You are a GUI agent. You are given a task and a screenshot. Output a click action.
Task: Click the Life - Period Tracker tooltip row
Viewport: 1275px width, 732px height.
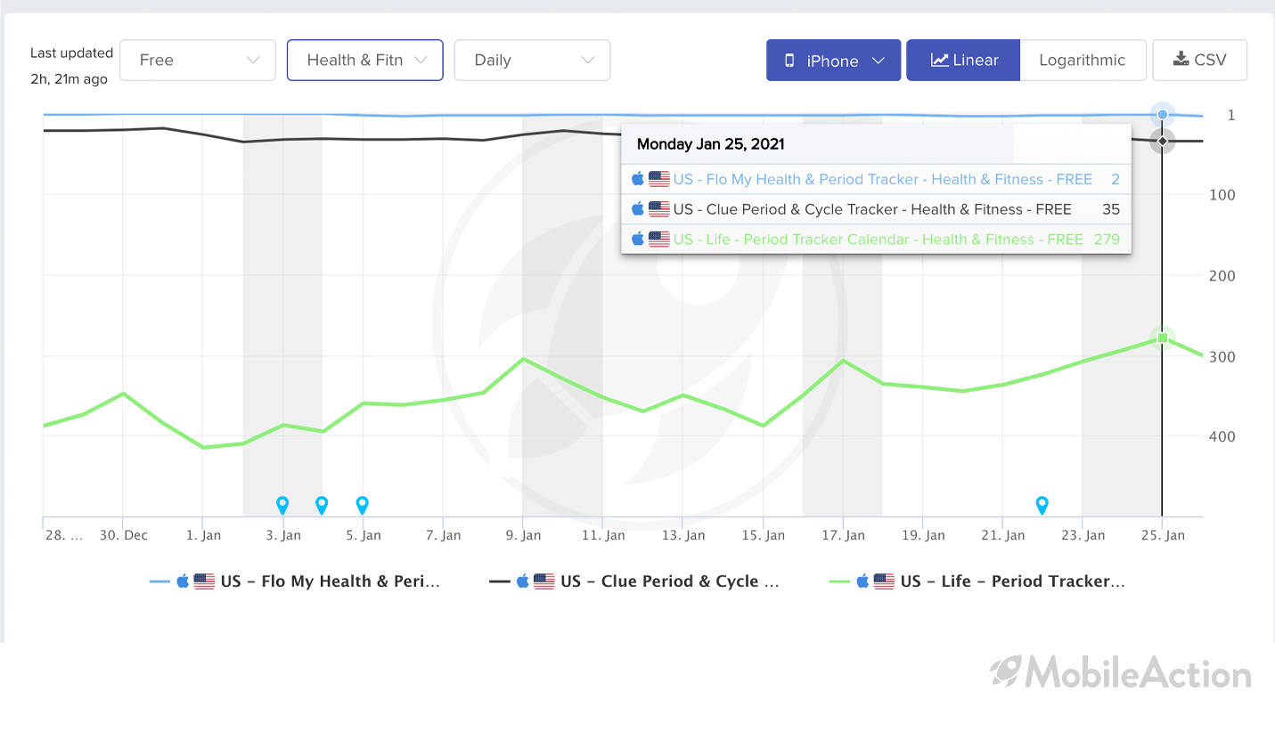(876, 240)
